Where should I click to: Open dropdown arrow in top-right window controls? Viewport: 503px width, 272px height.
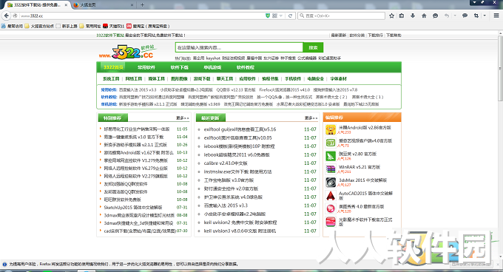coord(474,2)
